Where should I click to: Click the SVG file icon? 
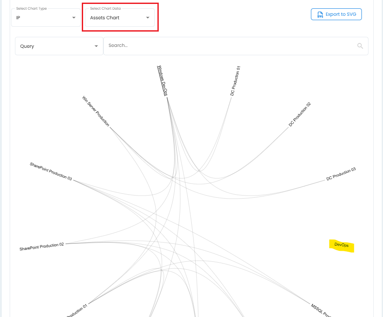320,14
